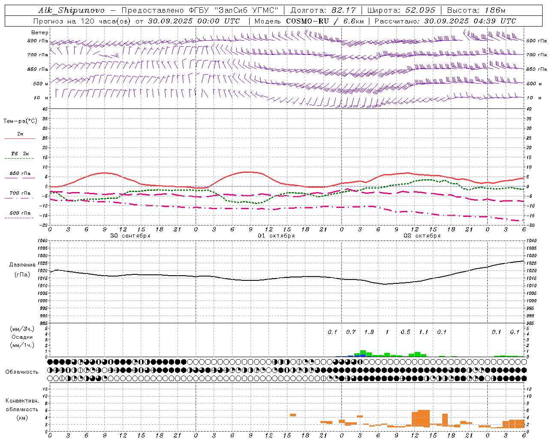Click the 500 гПа temperature legend entry
Screen dimensions: 549x439
tap(20, 213)
